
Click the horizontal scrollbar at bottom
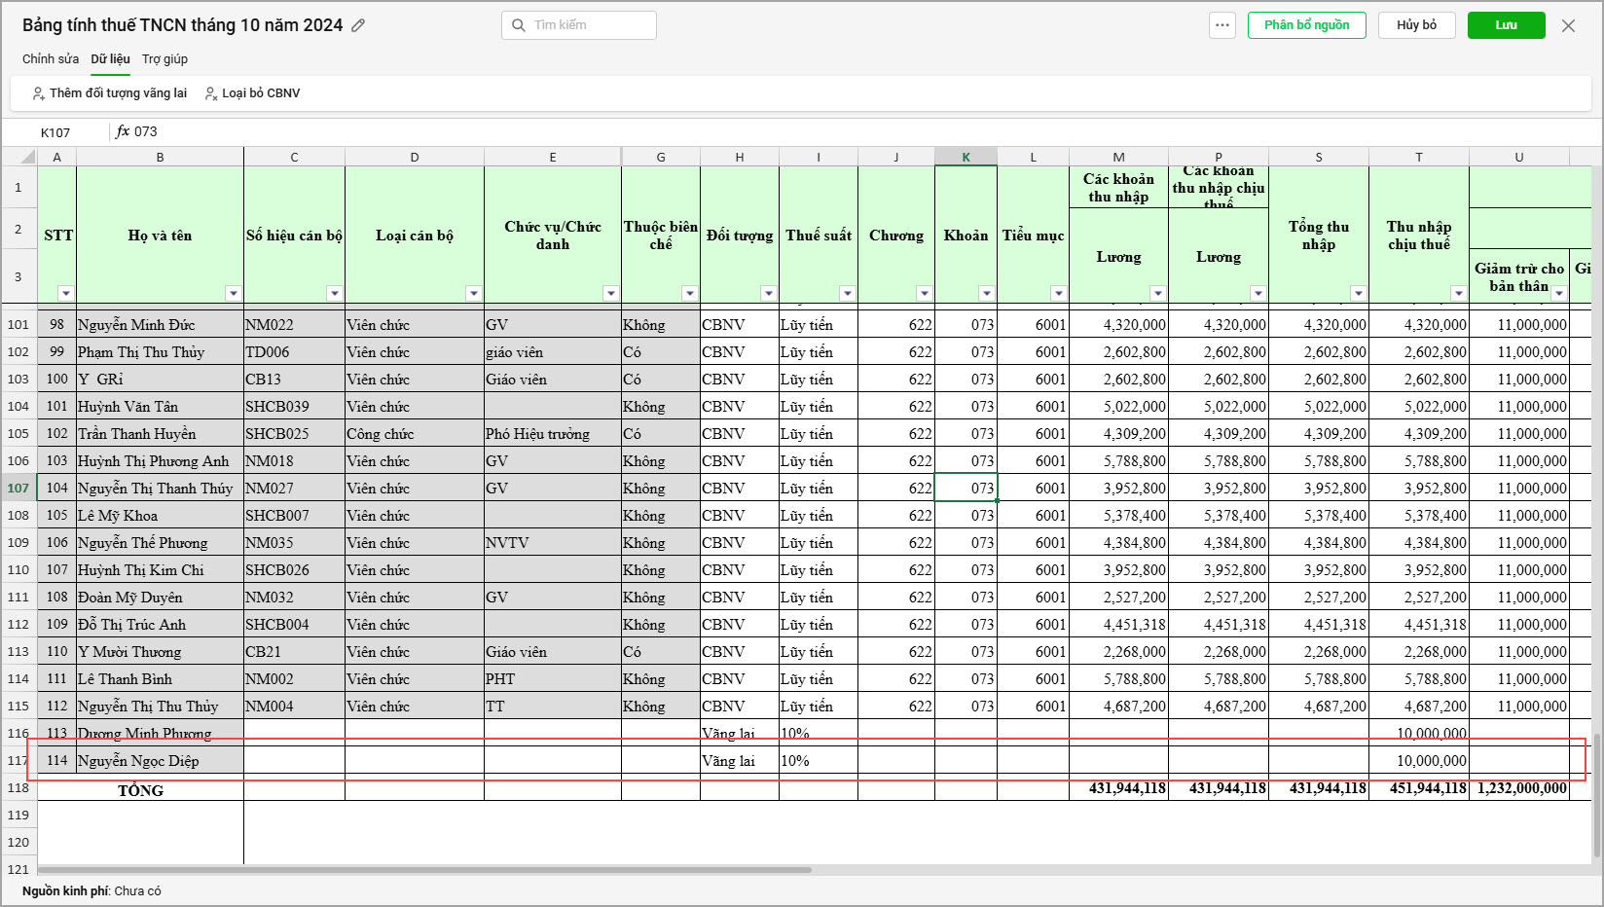click(x=424, y=870)
